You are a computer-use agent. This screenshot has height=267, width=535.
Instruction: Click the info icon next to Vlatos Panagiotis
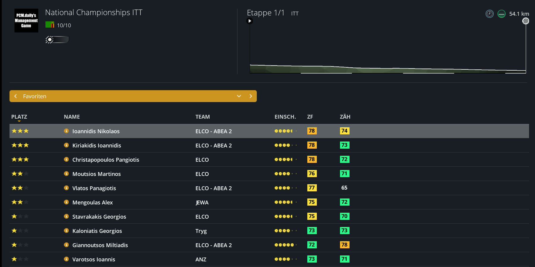click(x=66, y=188)
